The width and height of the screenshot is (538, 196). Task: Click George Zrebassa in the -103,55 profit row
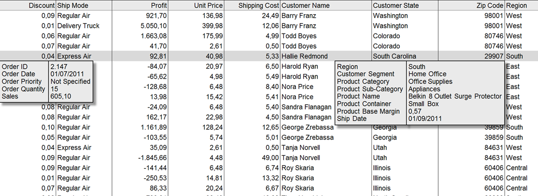tap(307, 137)
